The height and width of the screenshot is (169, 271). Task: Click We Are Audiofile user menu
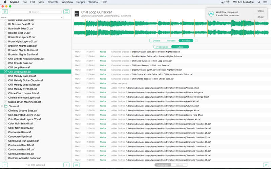pyautogui.click(x=243, y=2)
